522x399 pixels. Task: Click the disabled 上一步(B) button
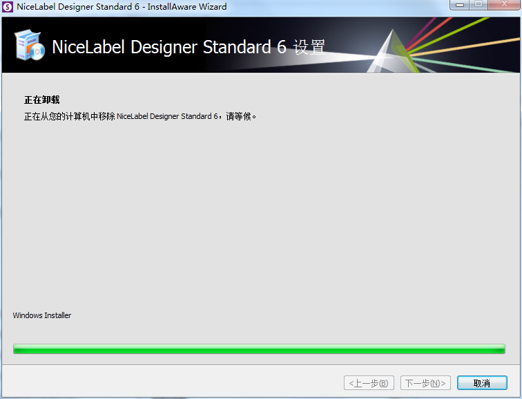[x=369, y=382]
